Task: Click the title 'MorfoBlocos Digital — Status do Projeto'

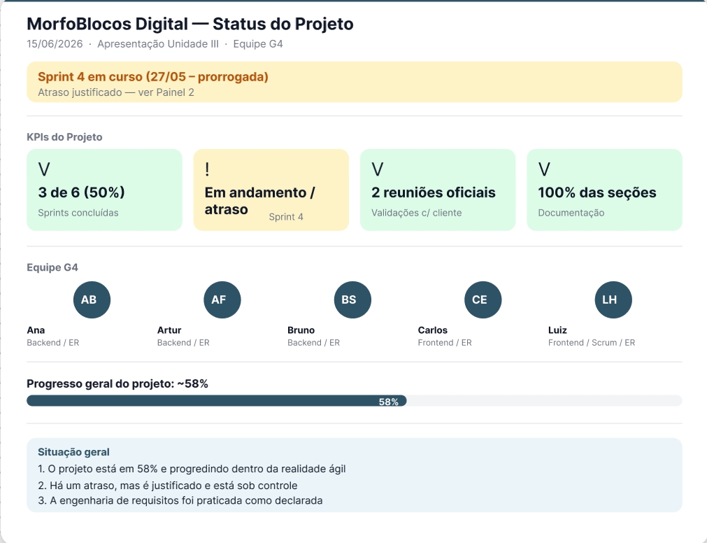Action: (x=190, y=24)
